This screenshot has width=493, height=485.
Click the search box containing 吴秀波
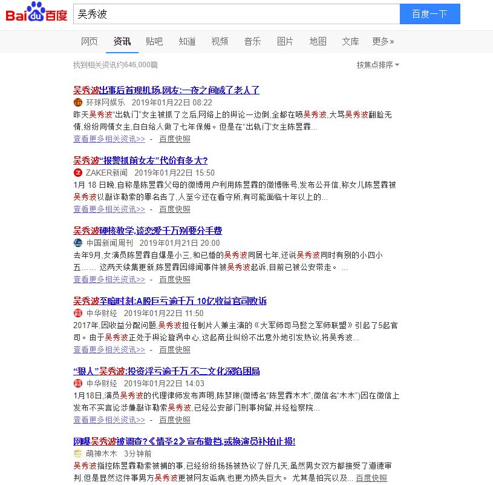[237, 14]
